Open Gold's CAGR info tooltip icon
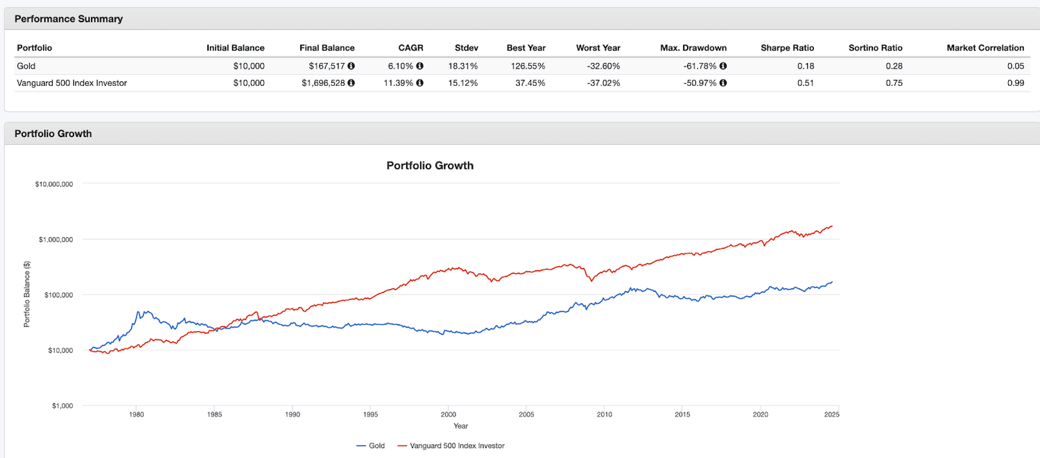1040x458 pixels. coord(420,66)
